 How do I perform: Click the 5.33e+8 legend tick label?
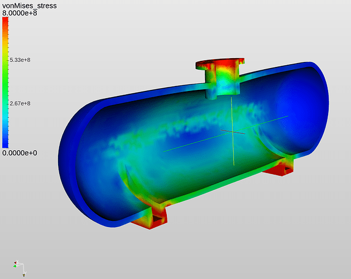tap(20, 60)
